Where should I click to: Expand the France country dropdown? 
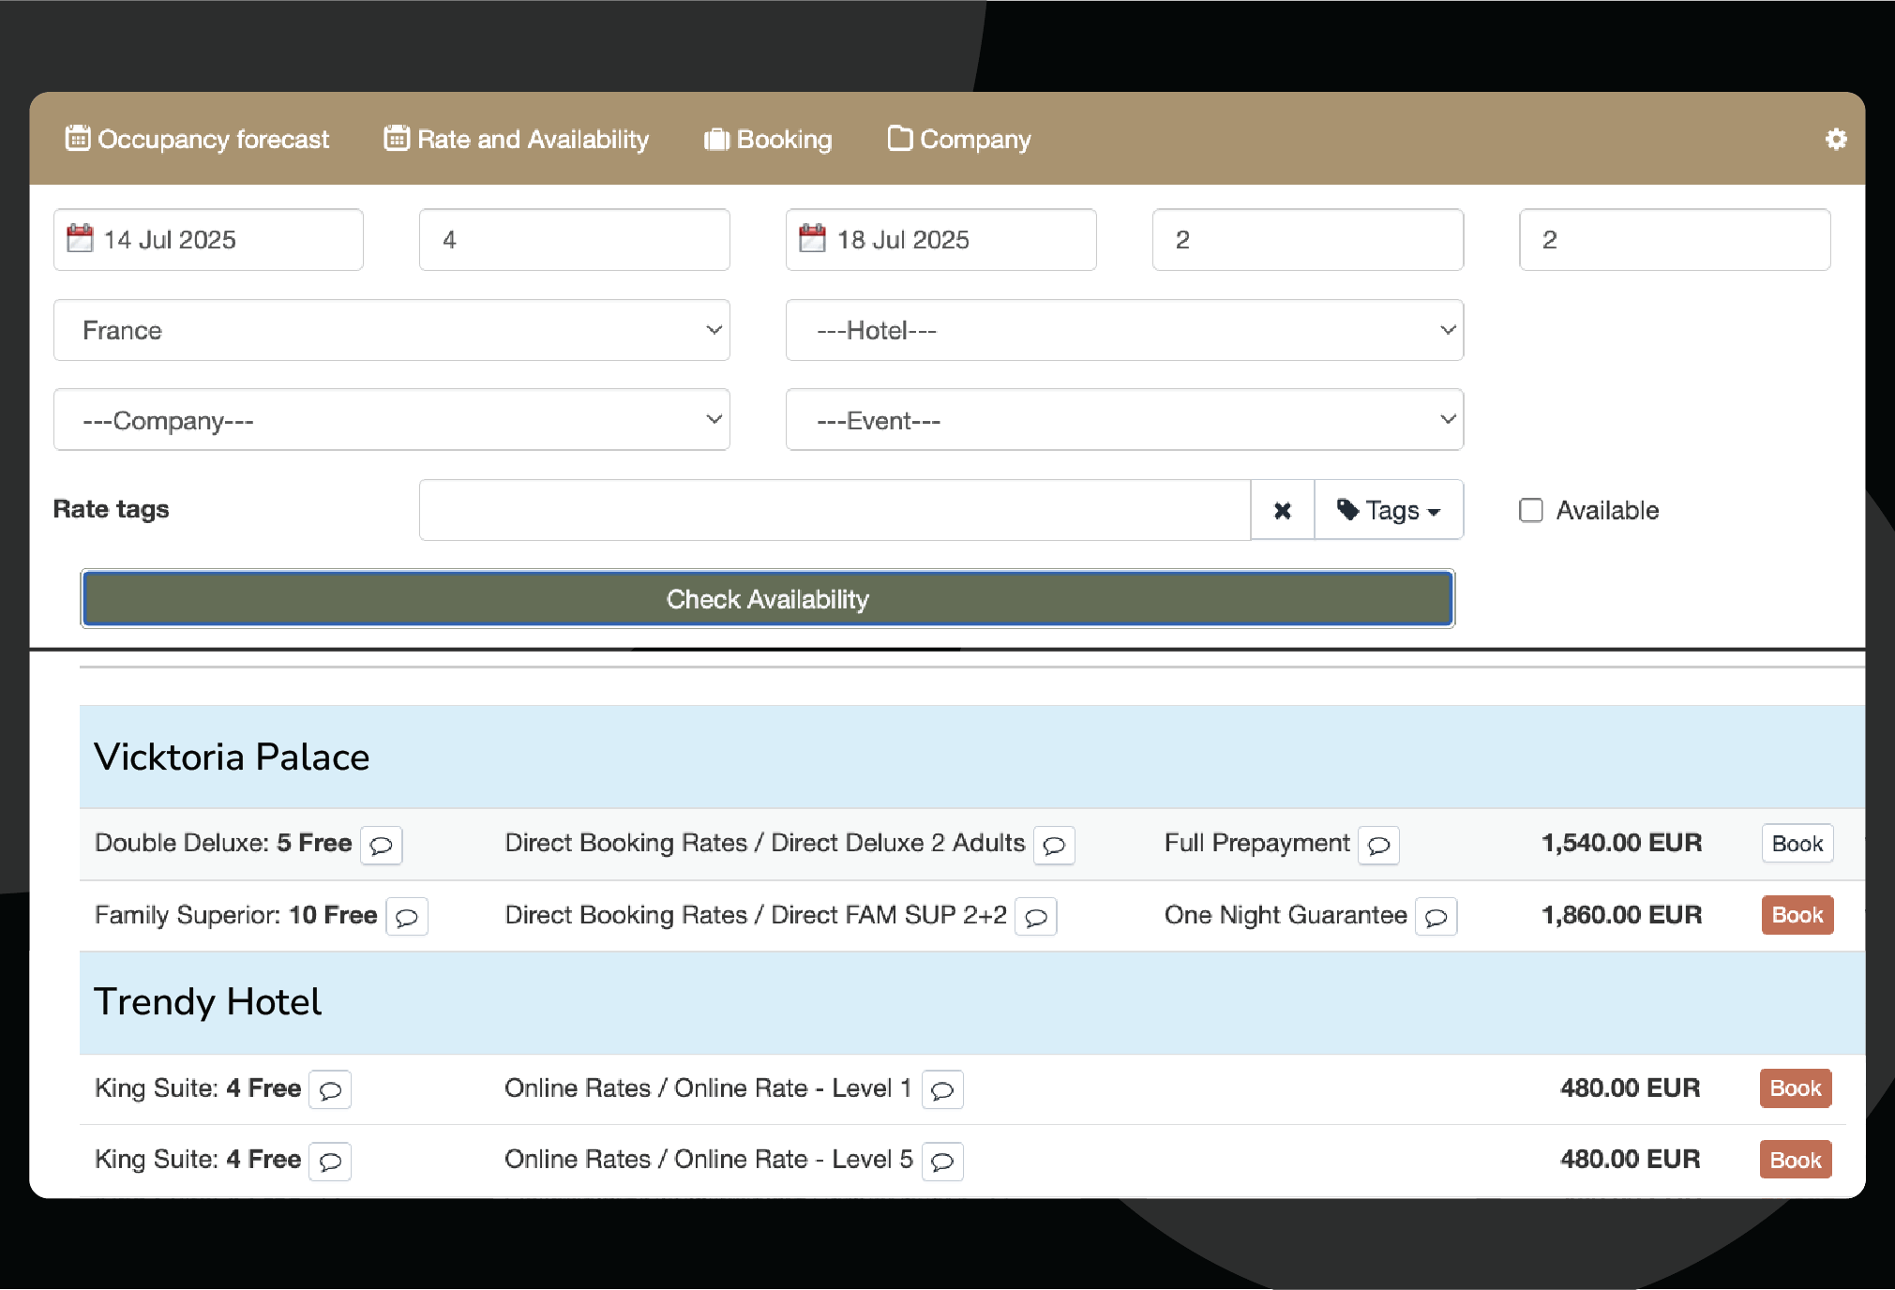pyautogui.click(x=391, y=330)
